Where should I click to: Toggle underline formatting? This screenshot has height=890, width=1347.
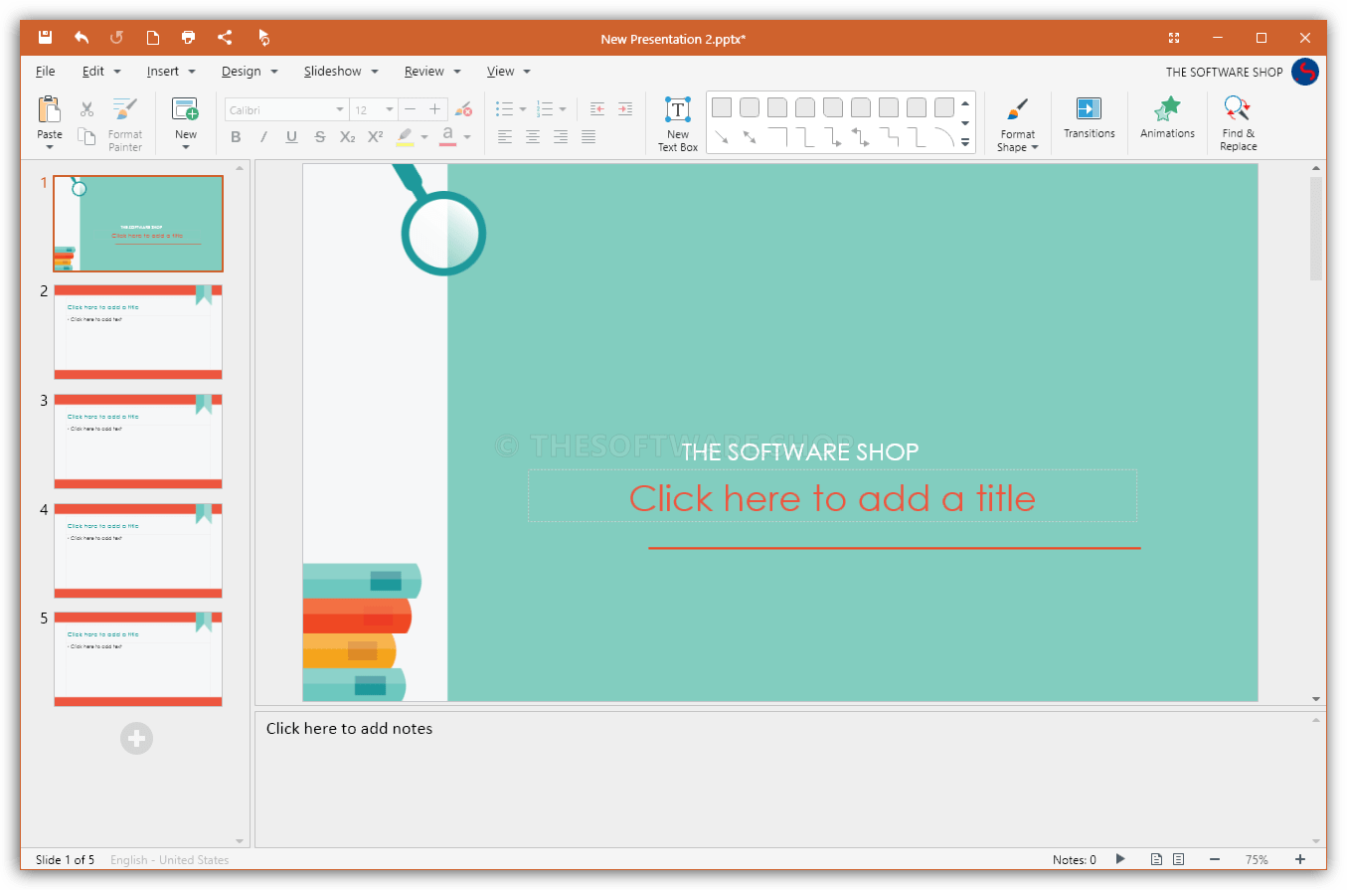click(x=290, y=136)
